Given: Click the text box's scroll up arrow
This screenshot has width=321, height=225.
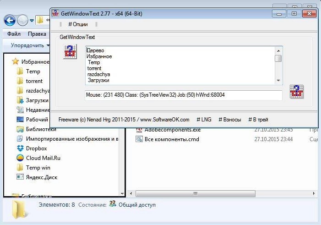Looking at the screenshot, I should click(x=278, y=50).
